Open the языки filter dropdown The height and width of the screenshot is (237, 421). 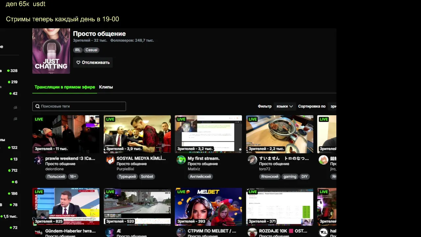click(x=285, y=106)
